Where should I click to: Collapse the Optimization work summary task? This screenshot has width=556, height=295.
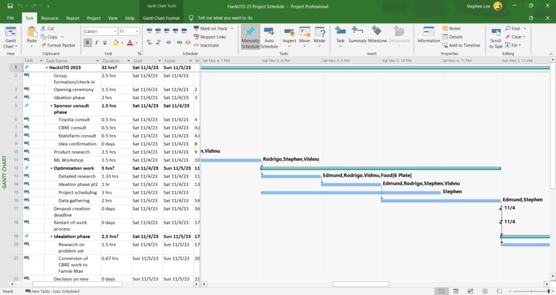point(52,169)
